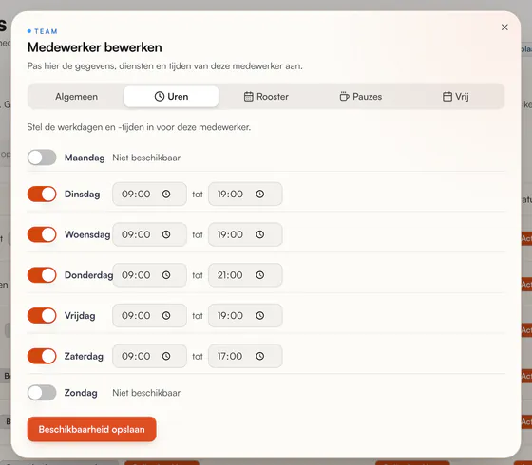Click the Zondag day label
The width and height of the screenshot is (532, 465).
(x=81, y=393)
